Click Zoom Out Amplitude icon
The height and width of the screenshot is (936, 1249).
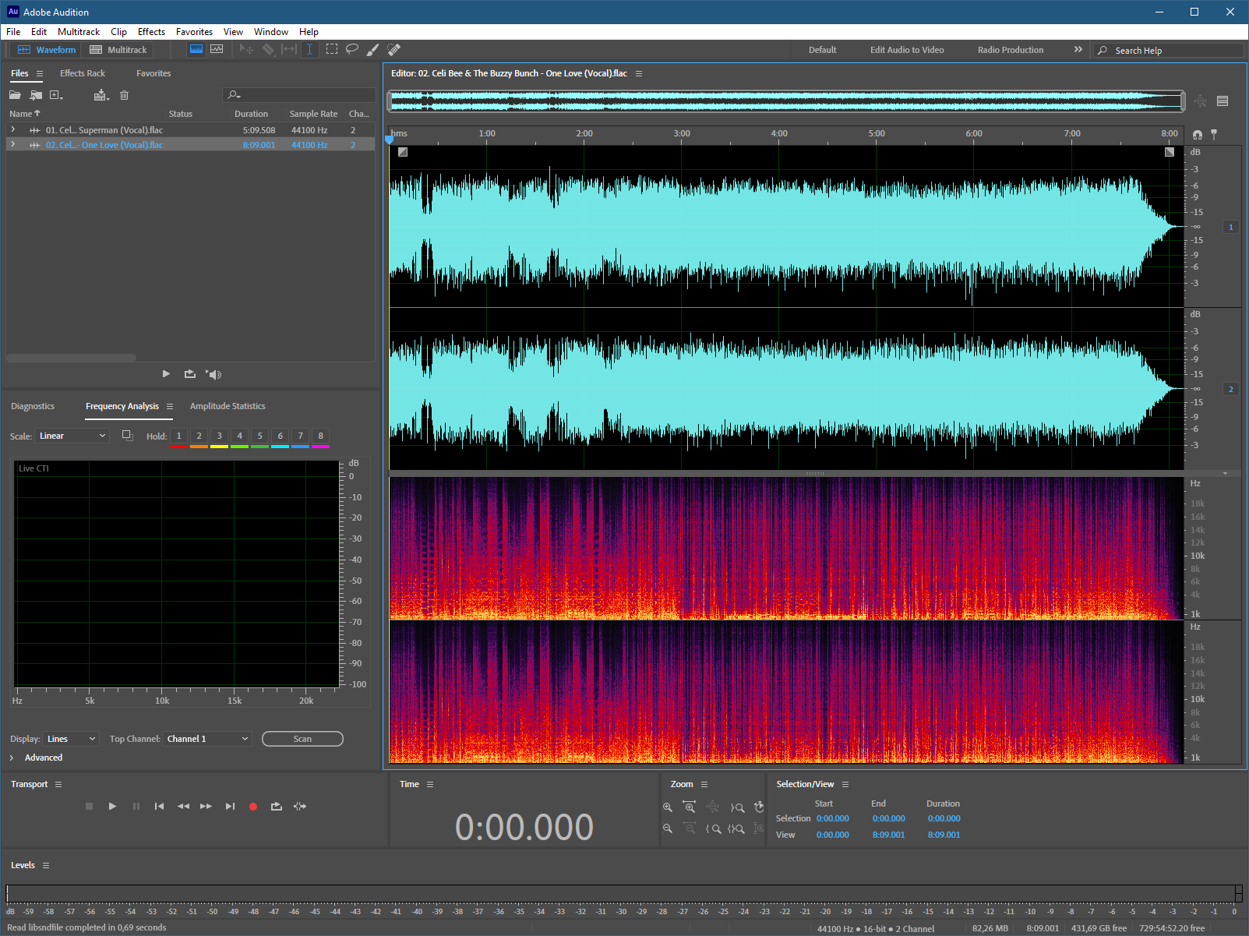pos(668,828)
